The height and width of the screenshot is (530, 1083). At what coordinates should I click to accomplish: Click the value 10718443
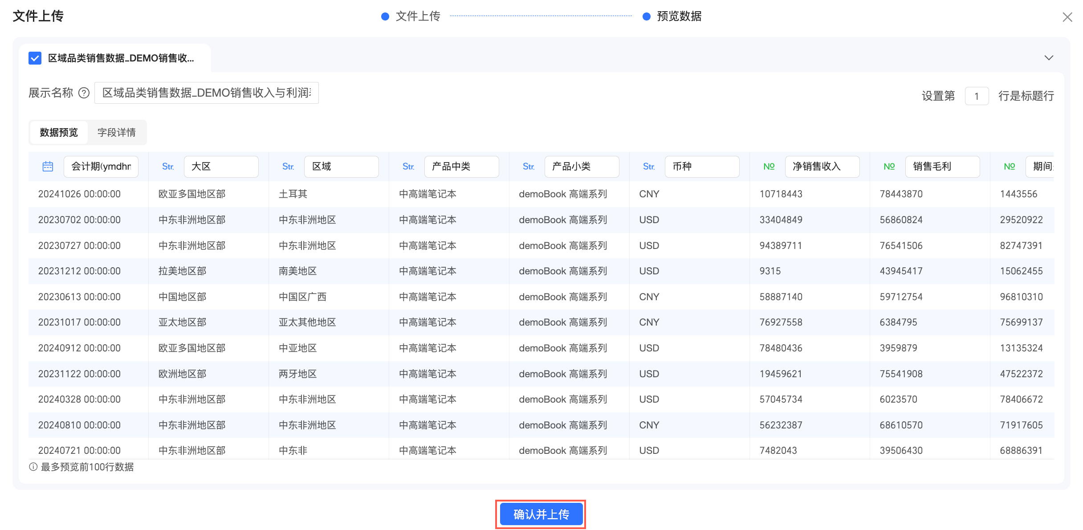[x=781, y=194]
